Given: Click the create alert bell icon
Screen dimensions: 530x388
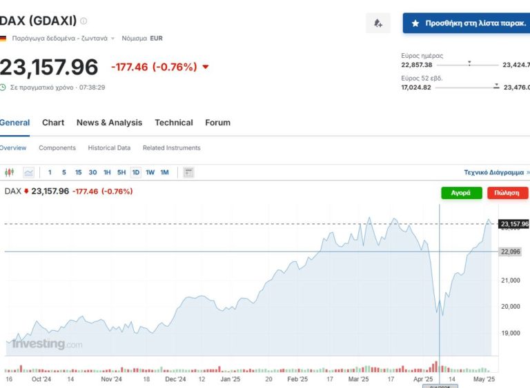Looking at the screenshot, I should point(377,23).
